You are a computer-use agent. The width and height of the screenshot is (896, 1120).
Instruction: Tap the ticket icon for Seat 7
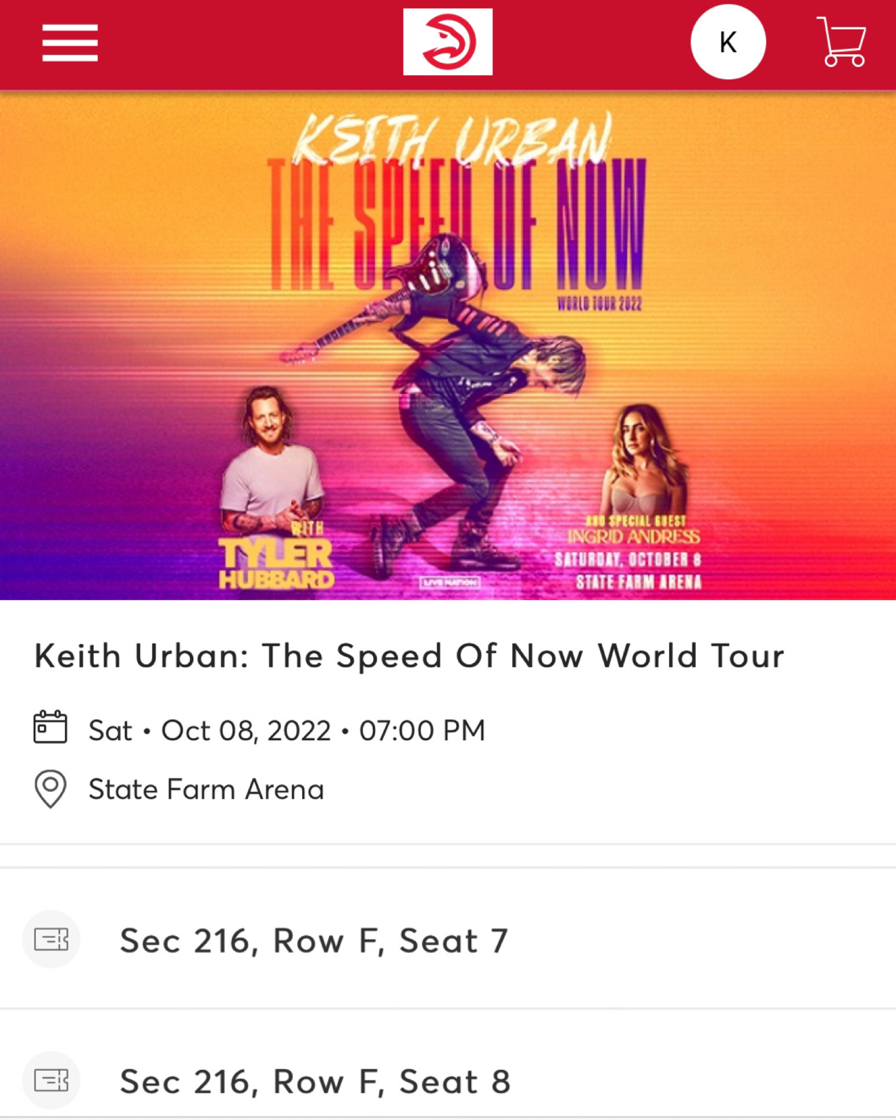(51, 939)
